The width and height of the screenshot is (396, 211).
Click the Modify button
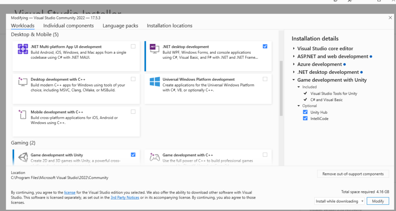pos(378,201)
